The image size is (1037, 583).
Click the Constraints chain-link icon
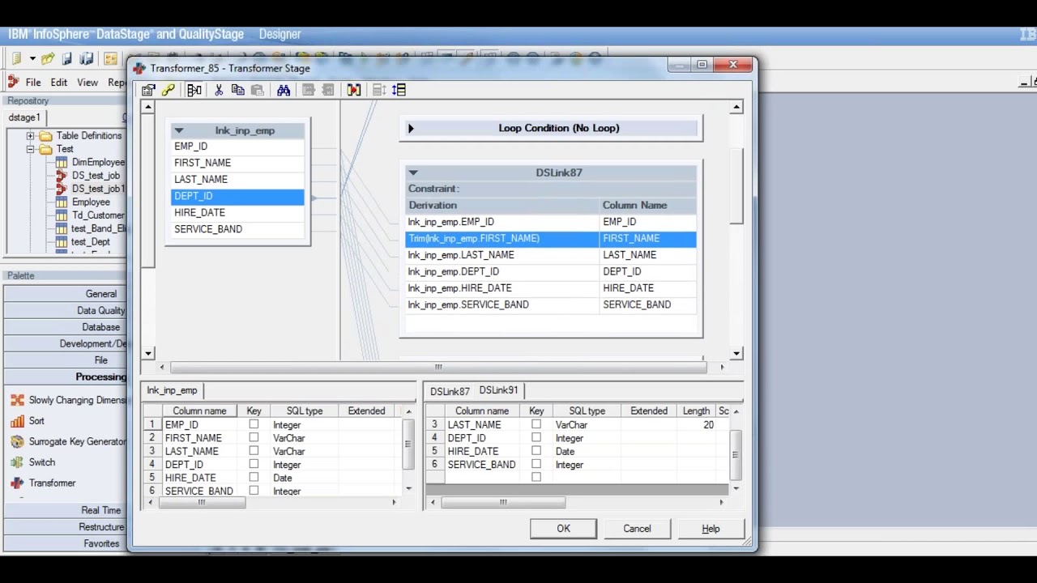coord(168,90)
